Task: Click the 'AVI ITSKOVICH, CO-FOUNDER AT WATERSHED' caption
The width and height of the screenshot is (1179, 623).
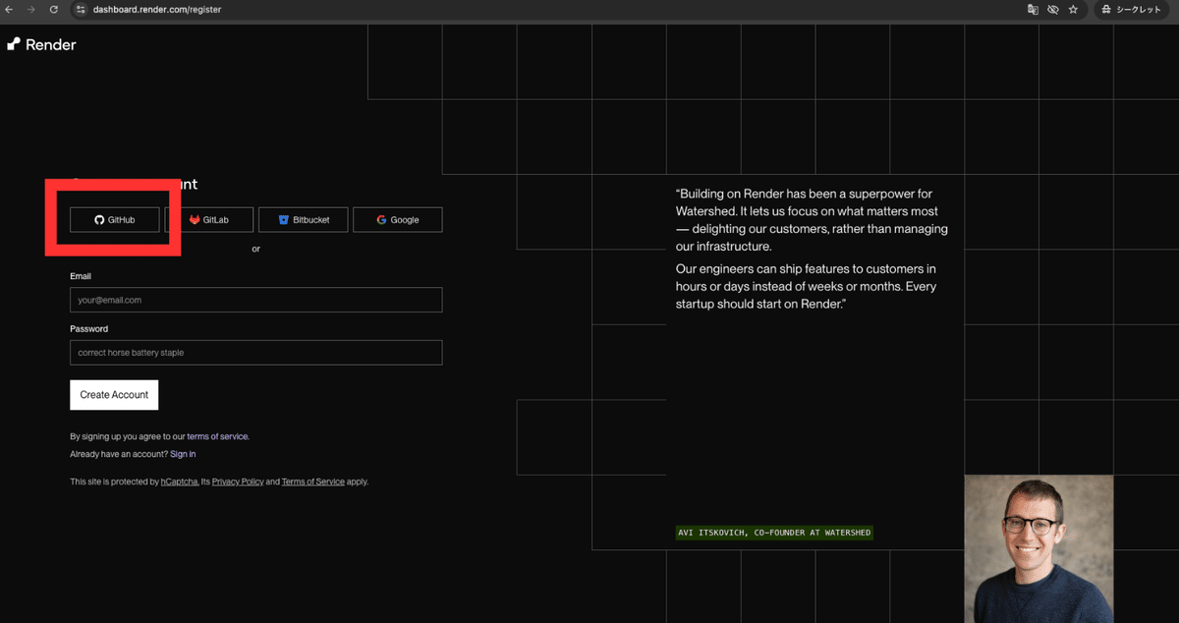Action: point(774,533)
